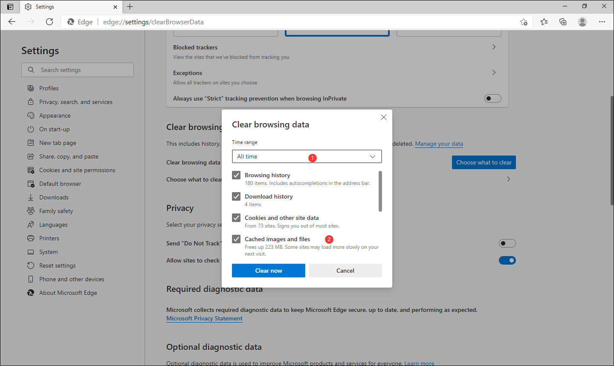Expand the Exceptions section
614x366 pixels.
pyautogui.click(x=493, y=72)
